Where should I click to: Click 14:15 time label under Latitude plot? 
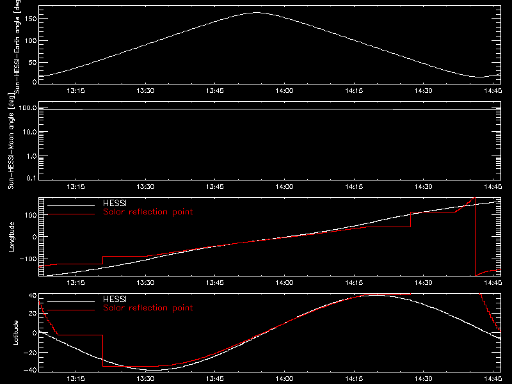pyautogui.click(x=354, y=379)
